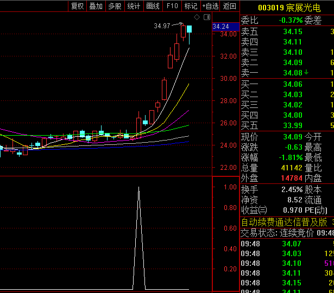Screen dimensions: 334x293
Task: Click 现价 value 34.09
Action: click(293, 137)
